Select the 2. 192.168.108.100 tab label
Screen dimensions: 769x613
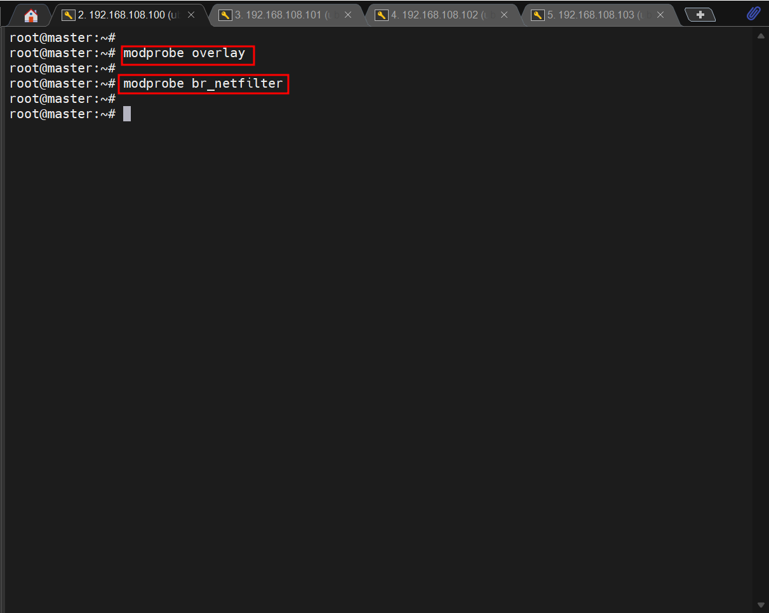click(127, 15)
